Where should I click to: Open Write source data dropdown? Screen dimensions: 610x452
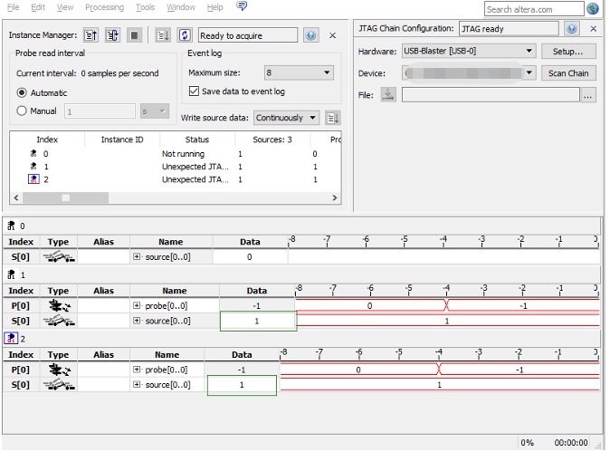coord(287,118)
